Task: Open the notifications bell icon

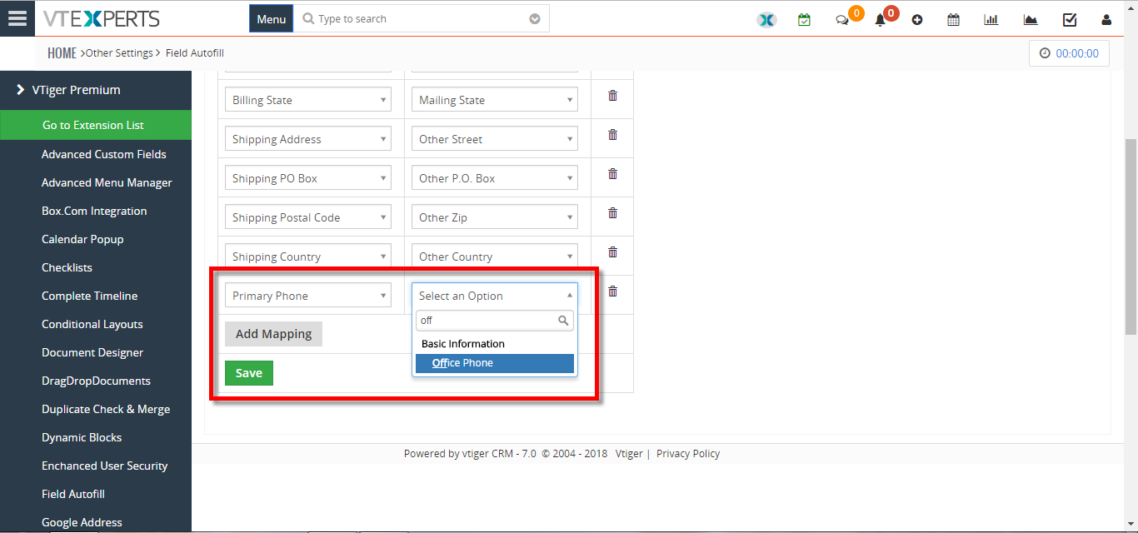Action: tap(880, 20)
